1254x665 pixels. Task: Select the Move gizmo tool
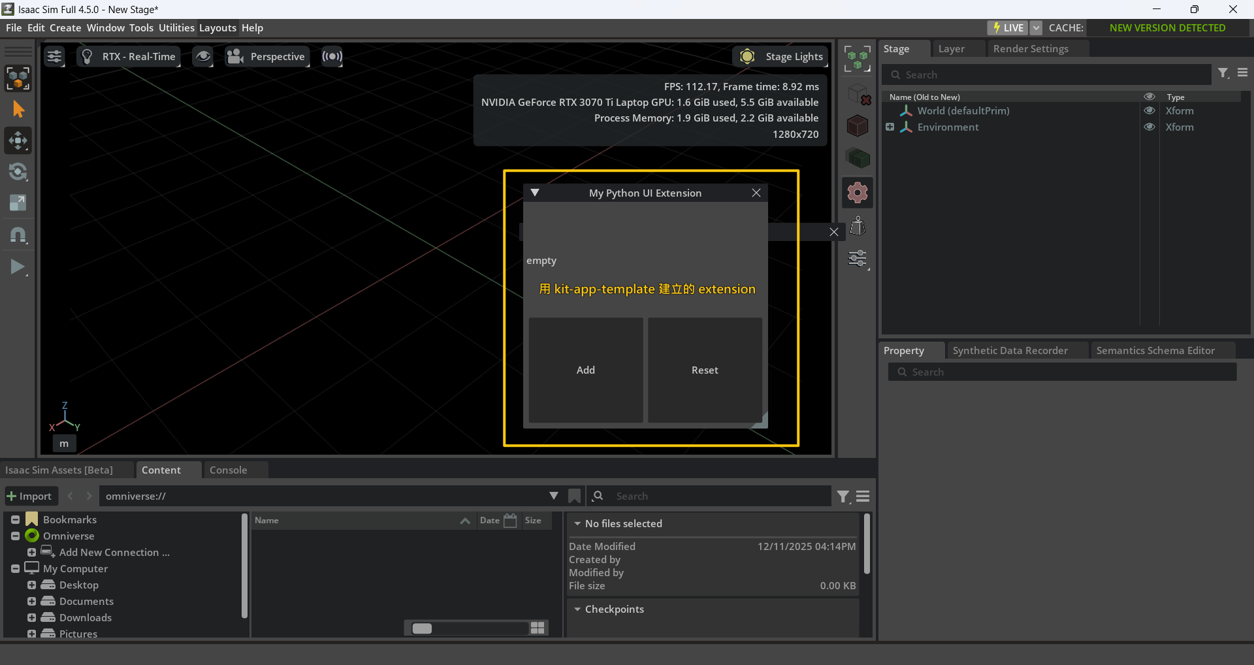18,140
